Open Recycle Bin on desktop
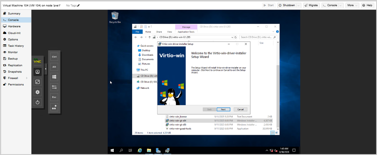 click(115, 18)
